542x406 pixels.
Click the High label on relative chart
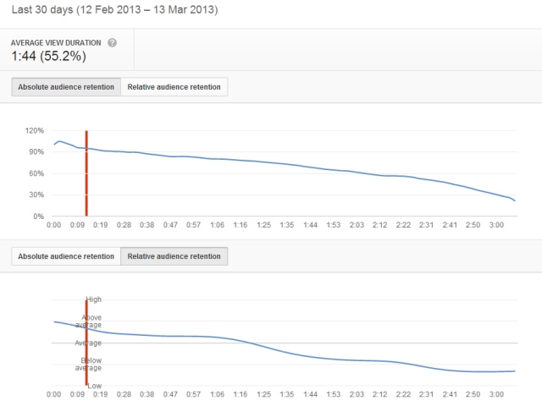[x=93, y=299]
